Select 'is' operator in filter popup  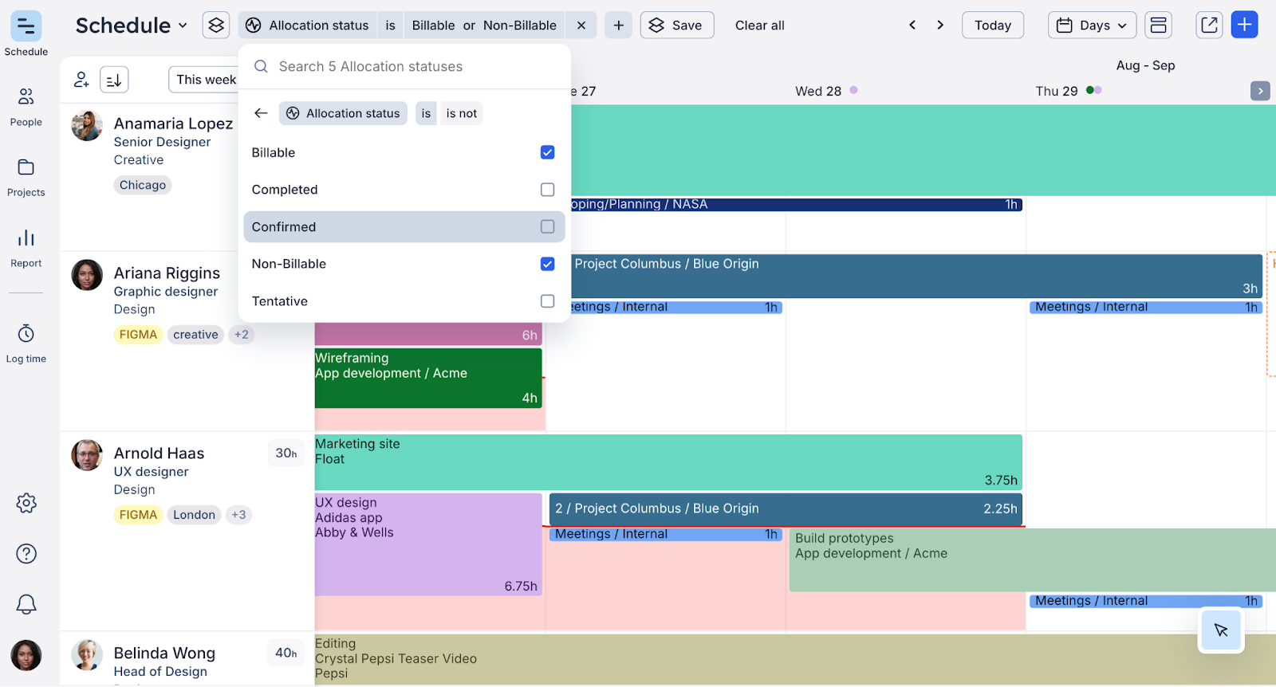426,113
